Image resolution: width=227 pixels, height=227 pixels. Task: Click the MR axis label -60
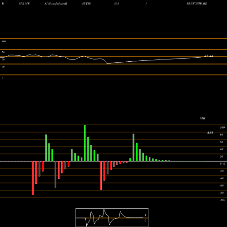tap(222, 186)
